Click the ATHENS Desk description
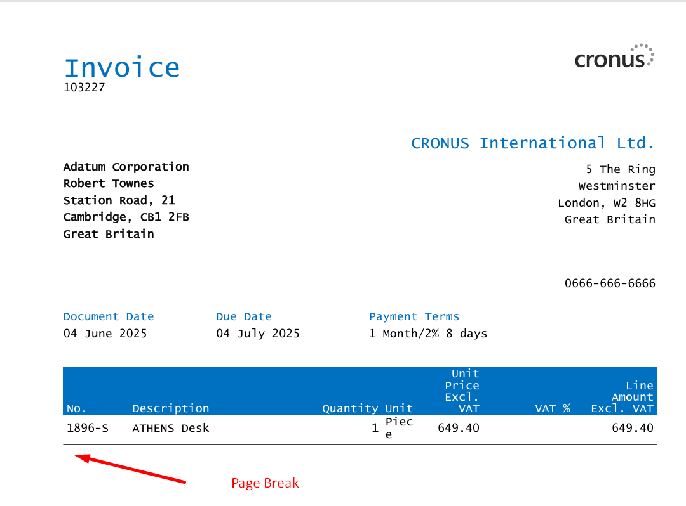Viewport: 686px width, 506px height. [170, 428]
